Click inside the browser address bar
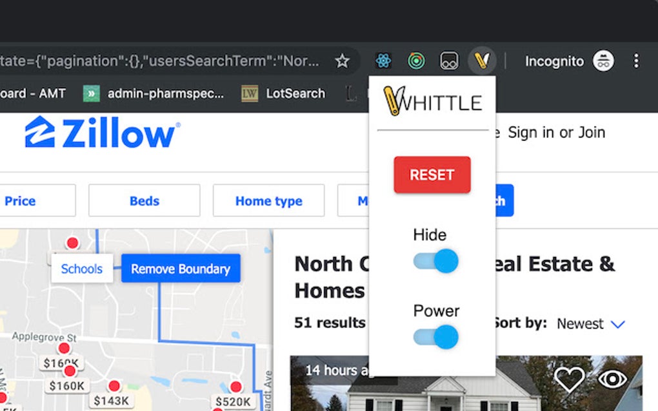658x411 pixels. pyautogui.click(x=161, y=61)
